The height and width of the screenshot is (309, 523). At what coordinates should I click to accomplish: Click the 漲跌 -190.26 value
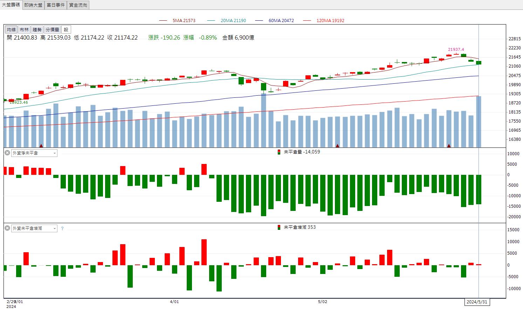tap(164, 37)
